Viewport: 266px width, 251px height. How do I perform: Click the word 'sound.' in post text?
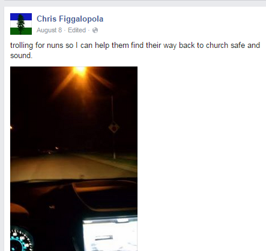[21, 56]
